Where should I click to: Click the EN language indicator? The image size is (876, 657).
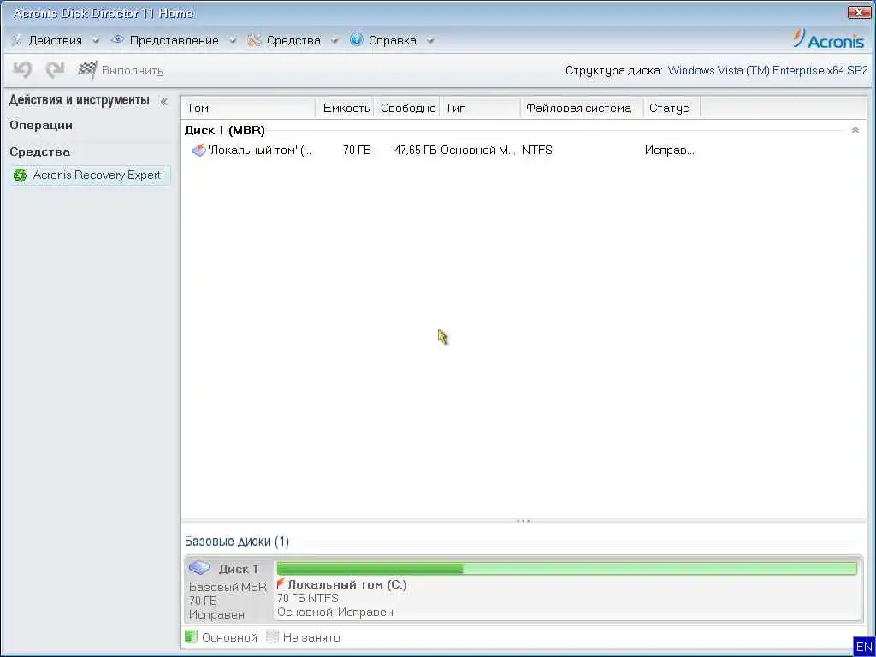tap(864, 647)
